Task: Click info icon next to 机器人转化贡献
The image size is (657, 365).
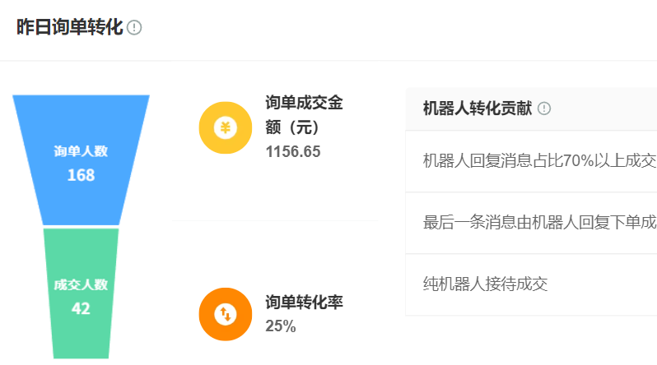Action: point(544,109)
